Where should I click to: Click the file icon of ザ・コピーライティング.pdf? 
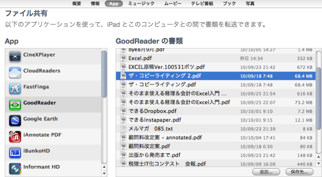coord(123,85)
